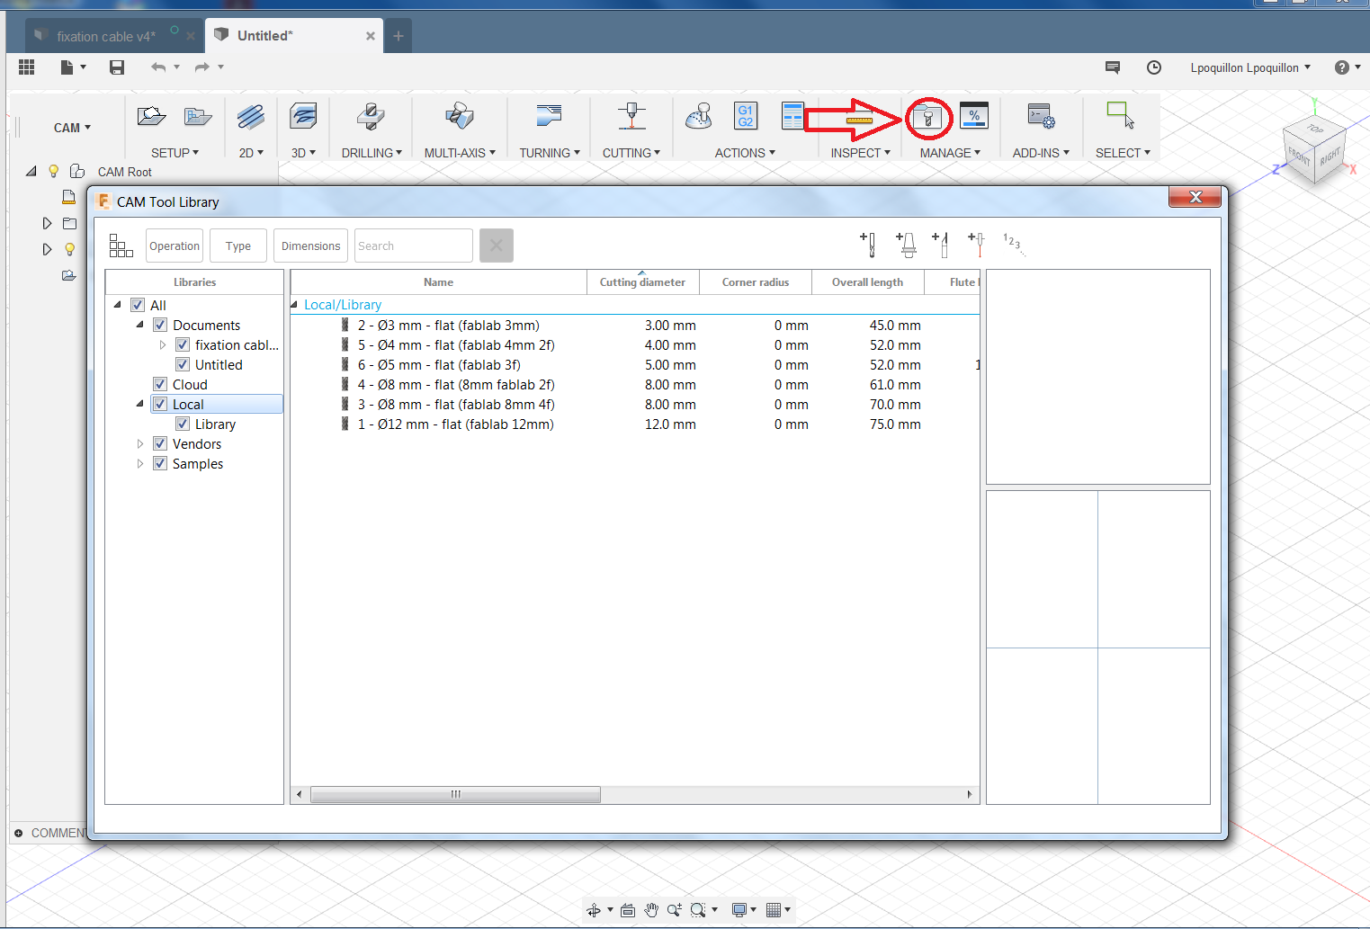Click the Simulate icon in Actions
1370x929 pixels.
pos(698,116)
